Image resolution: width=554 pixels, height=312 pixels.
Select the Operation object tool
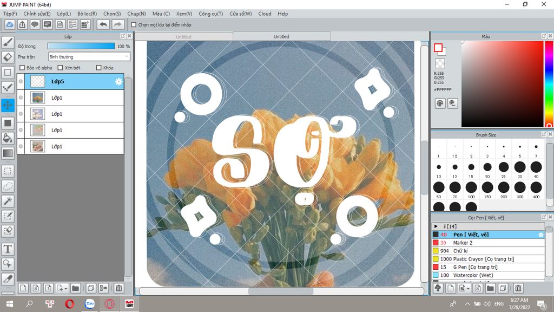[8, 264]
